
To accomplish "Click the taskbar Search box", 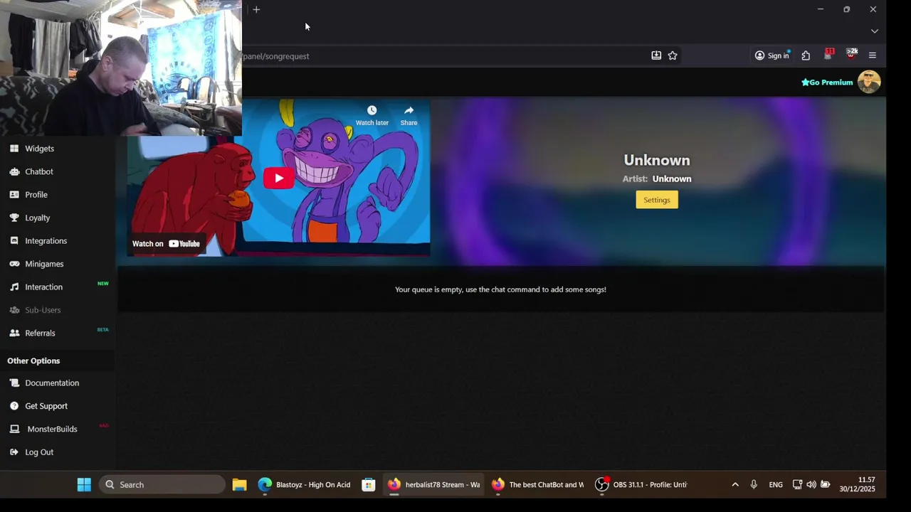I will point(162,485).
